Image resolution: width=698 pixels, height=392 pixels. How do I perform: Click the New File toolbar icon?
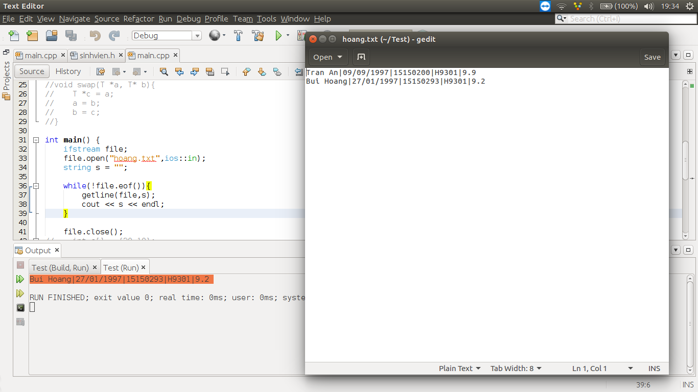click(14, 36)
